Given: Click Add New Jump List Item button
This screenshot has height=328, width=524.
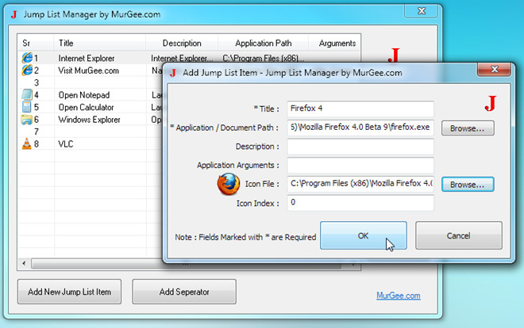Looking at the screenshot, I should pos(70,292).
